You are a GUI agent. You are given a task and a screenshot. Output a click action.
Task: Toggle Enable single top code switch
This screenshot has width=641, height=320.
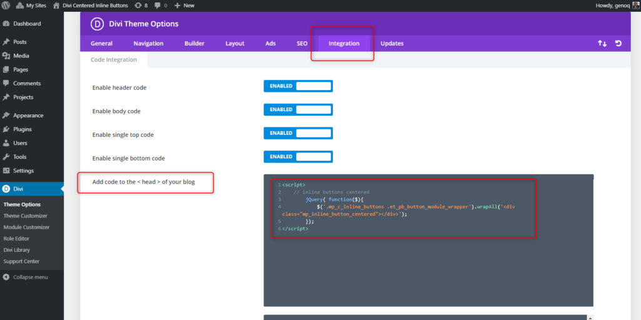(x=298, y=134)
